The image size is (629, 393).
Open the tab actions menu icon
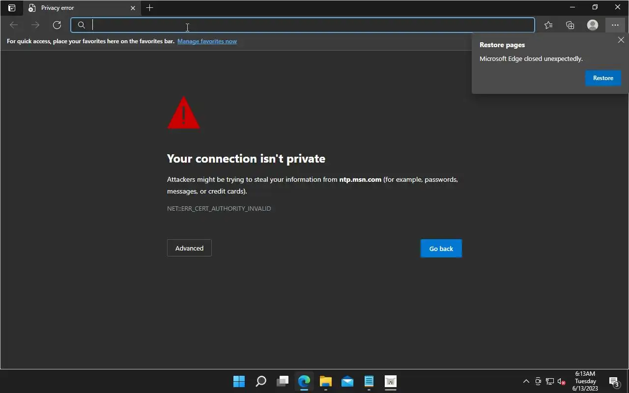[x=12, y=8]
